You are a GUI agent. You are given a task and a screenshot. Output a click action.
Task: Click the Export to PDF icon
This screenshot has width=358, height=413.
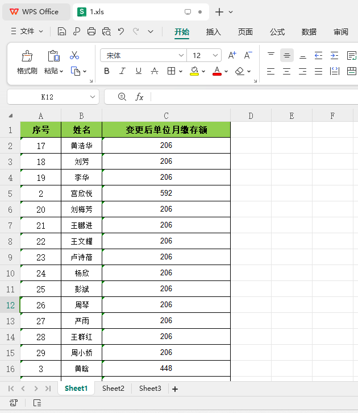(x=77, y=32)
